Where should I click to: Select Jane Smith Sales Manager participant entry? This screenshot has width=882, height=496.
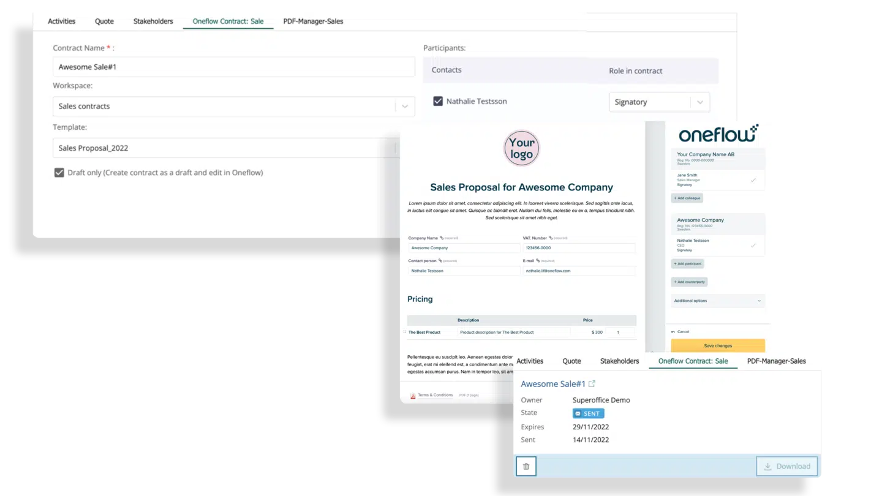tap(718, 180)
